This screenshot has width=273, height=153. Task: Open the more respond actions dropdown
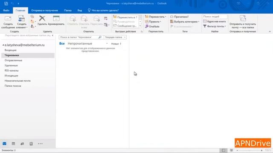tap(107, 25)
